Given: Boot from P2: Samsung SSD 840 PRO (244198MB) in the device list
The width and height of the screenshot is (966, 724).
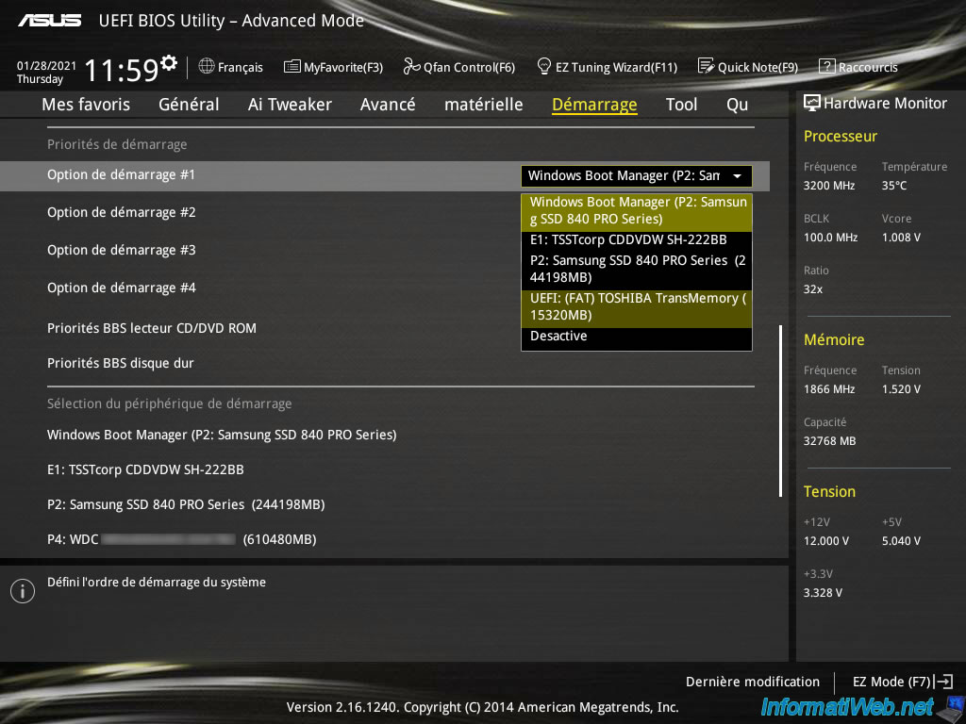Looking at the screenshot, I should tap(186, 504).
